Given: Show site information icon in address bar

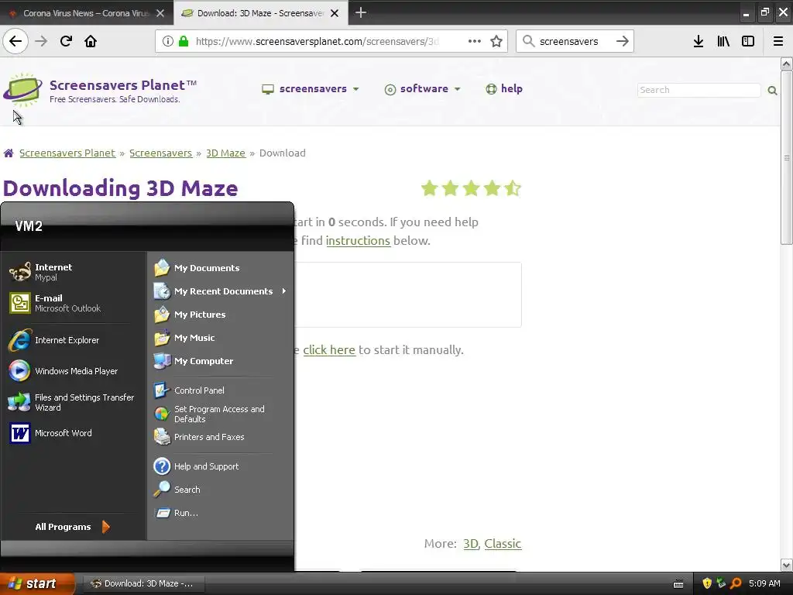Looking at the screenshot, I should click(x=168, y=41).
